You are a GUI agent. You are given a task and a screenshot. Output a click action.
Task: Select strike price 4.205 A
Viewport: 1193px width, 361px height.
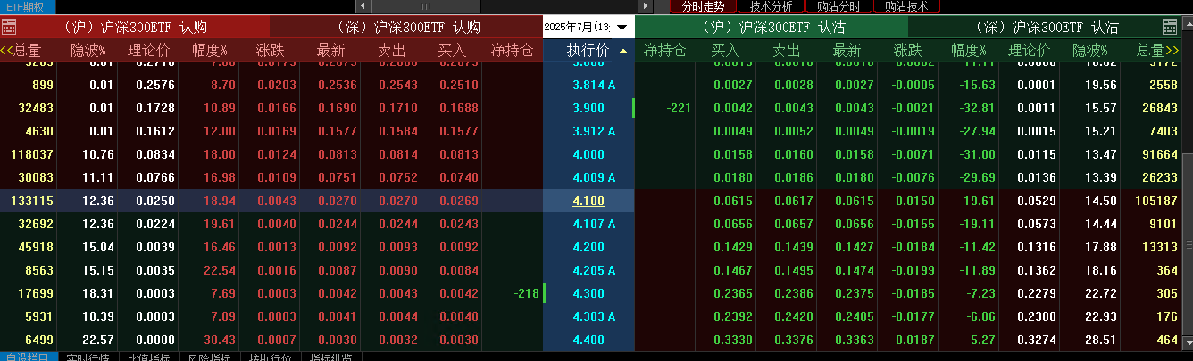tap(594, 270)
